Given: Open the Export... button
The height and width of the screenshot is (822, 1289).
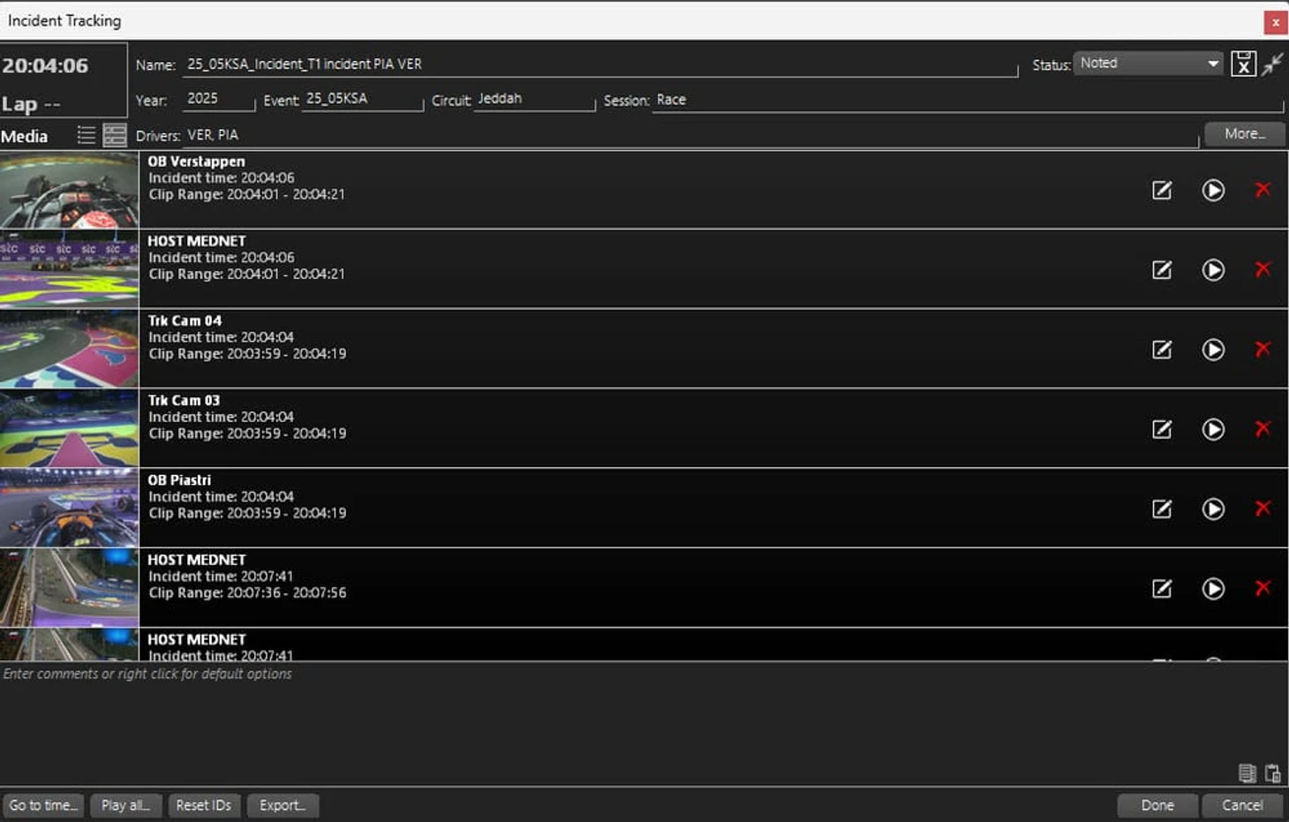Looking at the screenshot, I should [x=283, y=805].
